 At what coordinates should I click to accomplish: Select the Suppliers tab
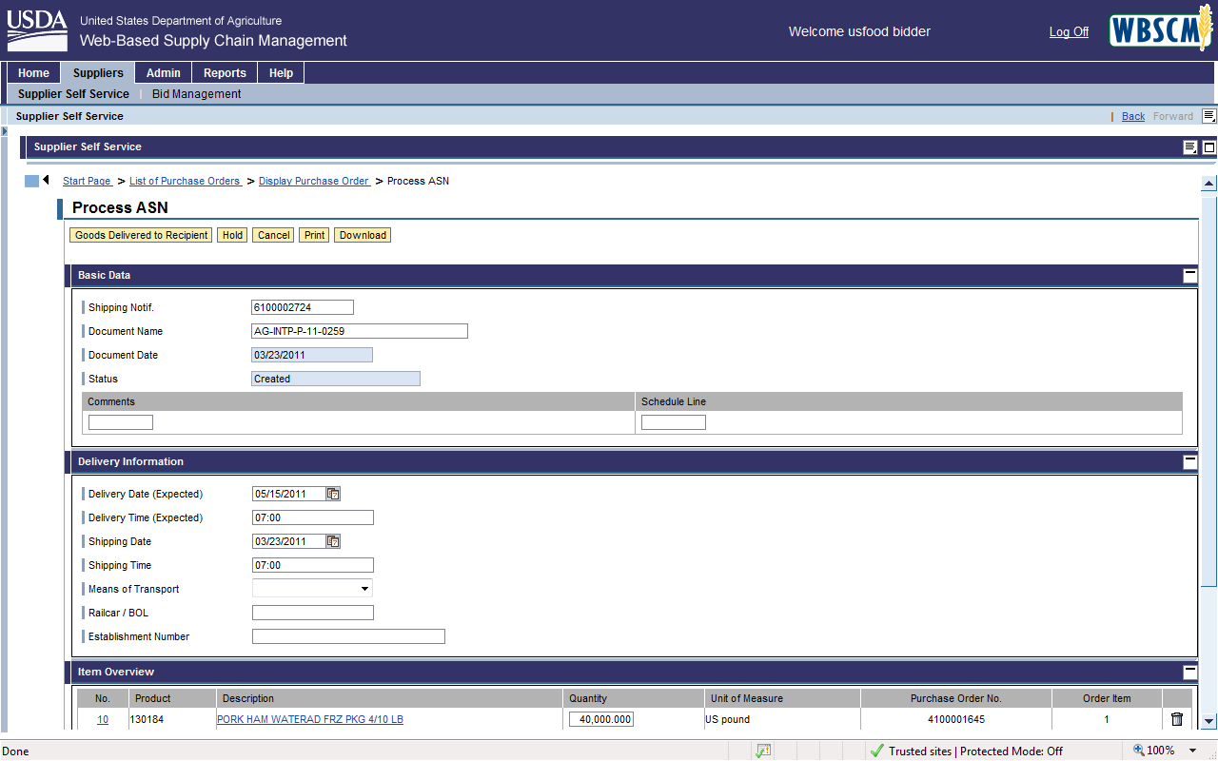98,73
